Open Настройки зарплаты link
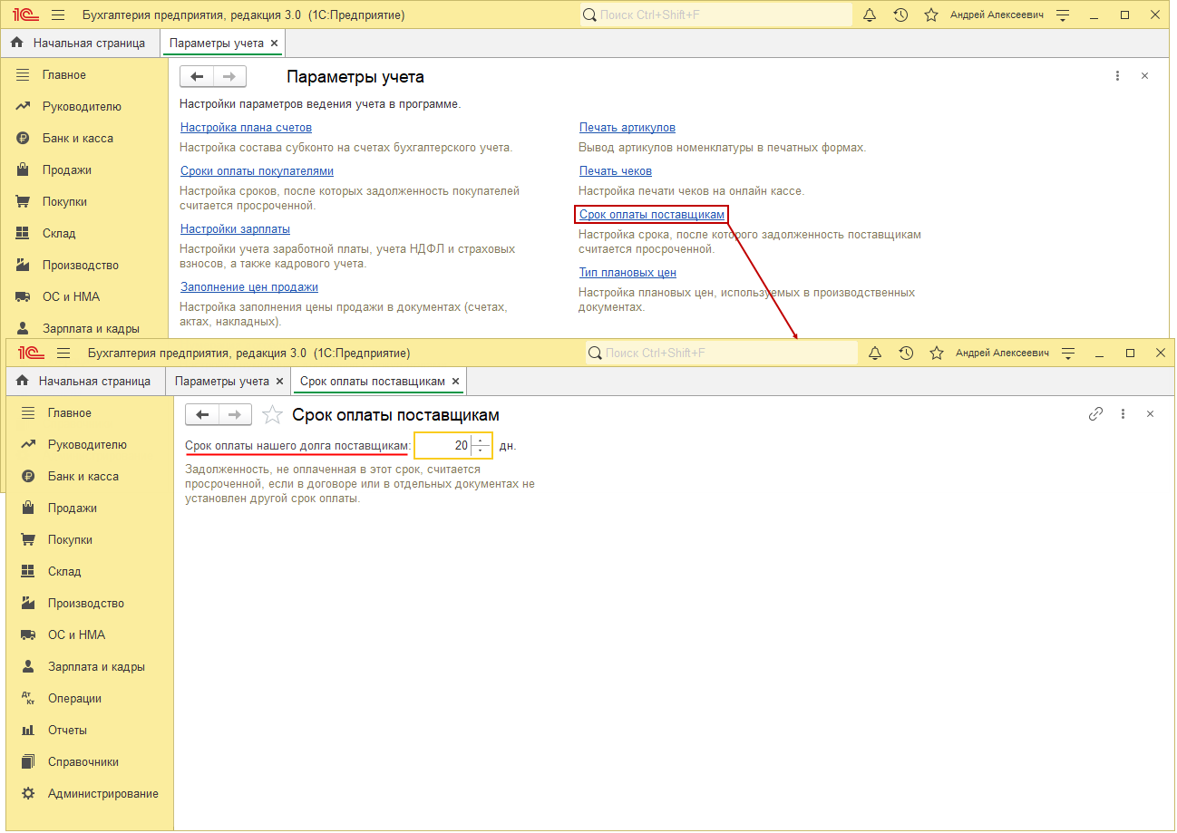This screenshot has height=833, width=1177. [x=235, y=229]
